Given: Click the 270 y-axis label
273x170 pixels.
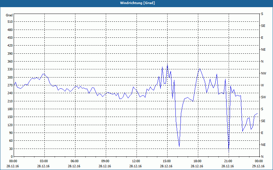Looking at the screenshot, I should (x=10, y=85).
